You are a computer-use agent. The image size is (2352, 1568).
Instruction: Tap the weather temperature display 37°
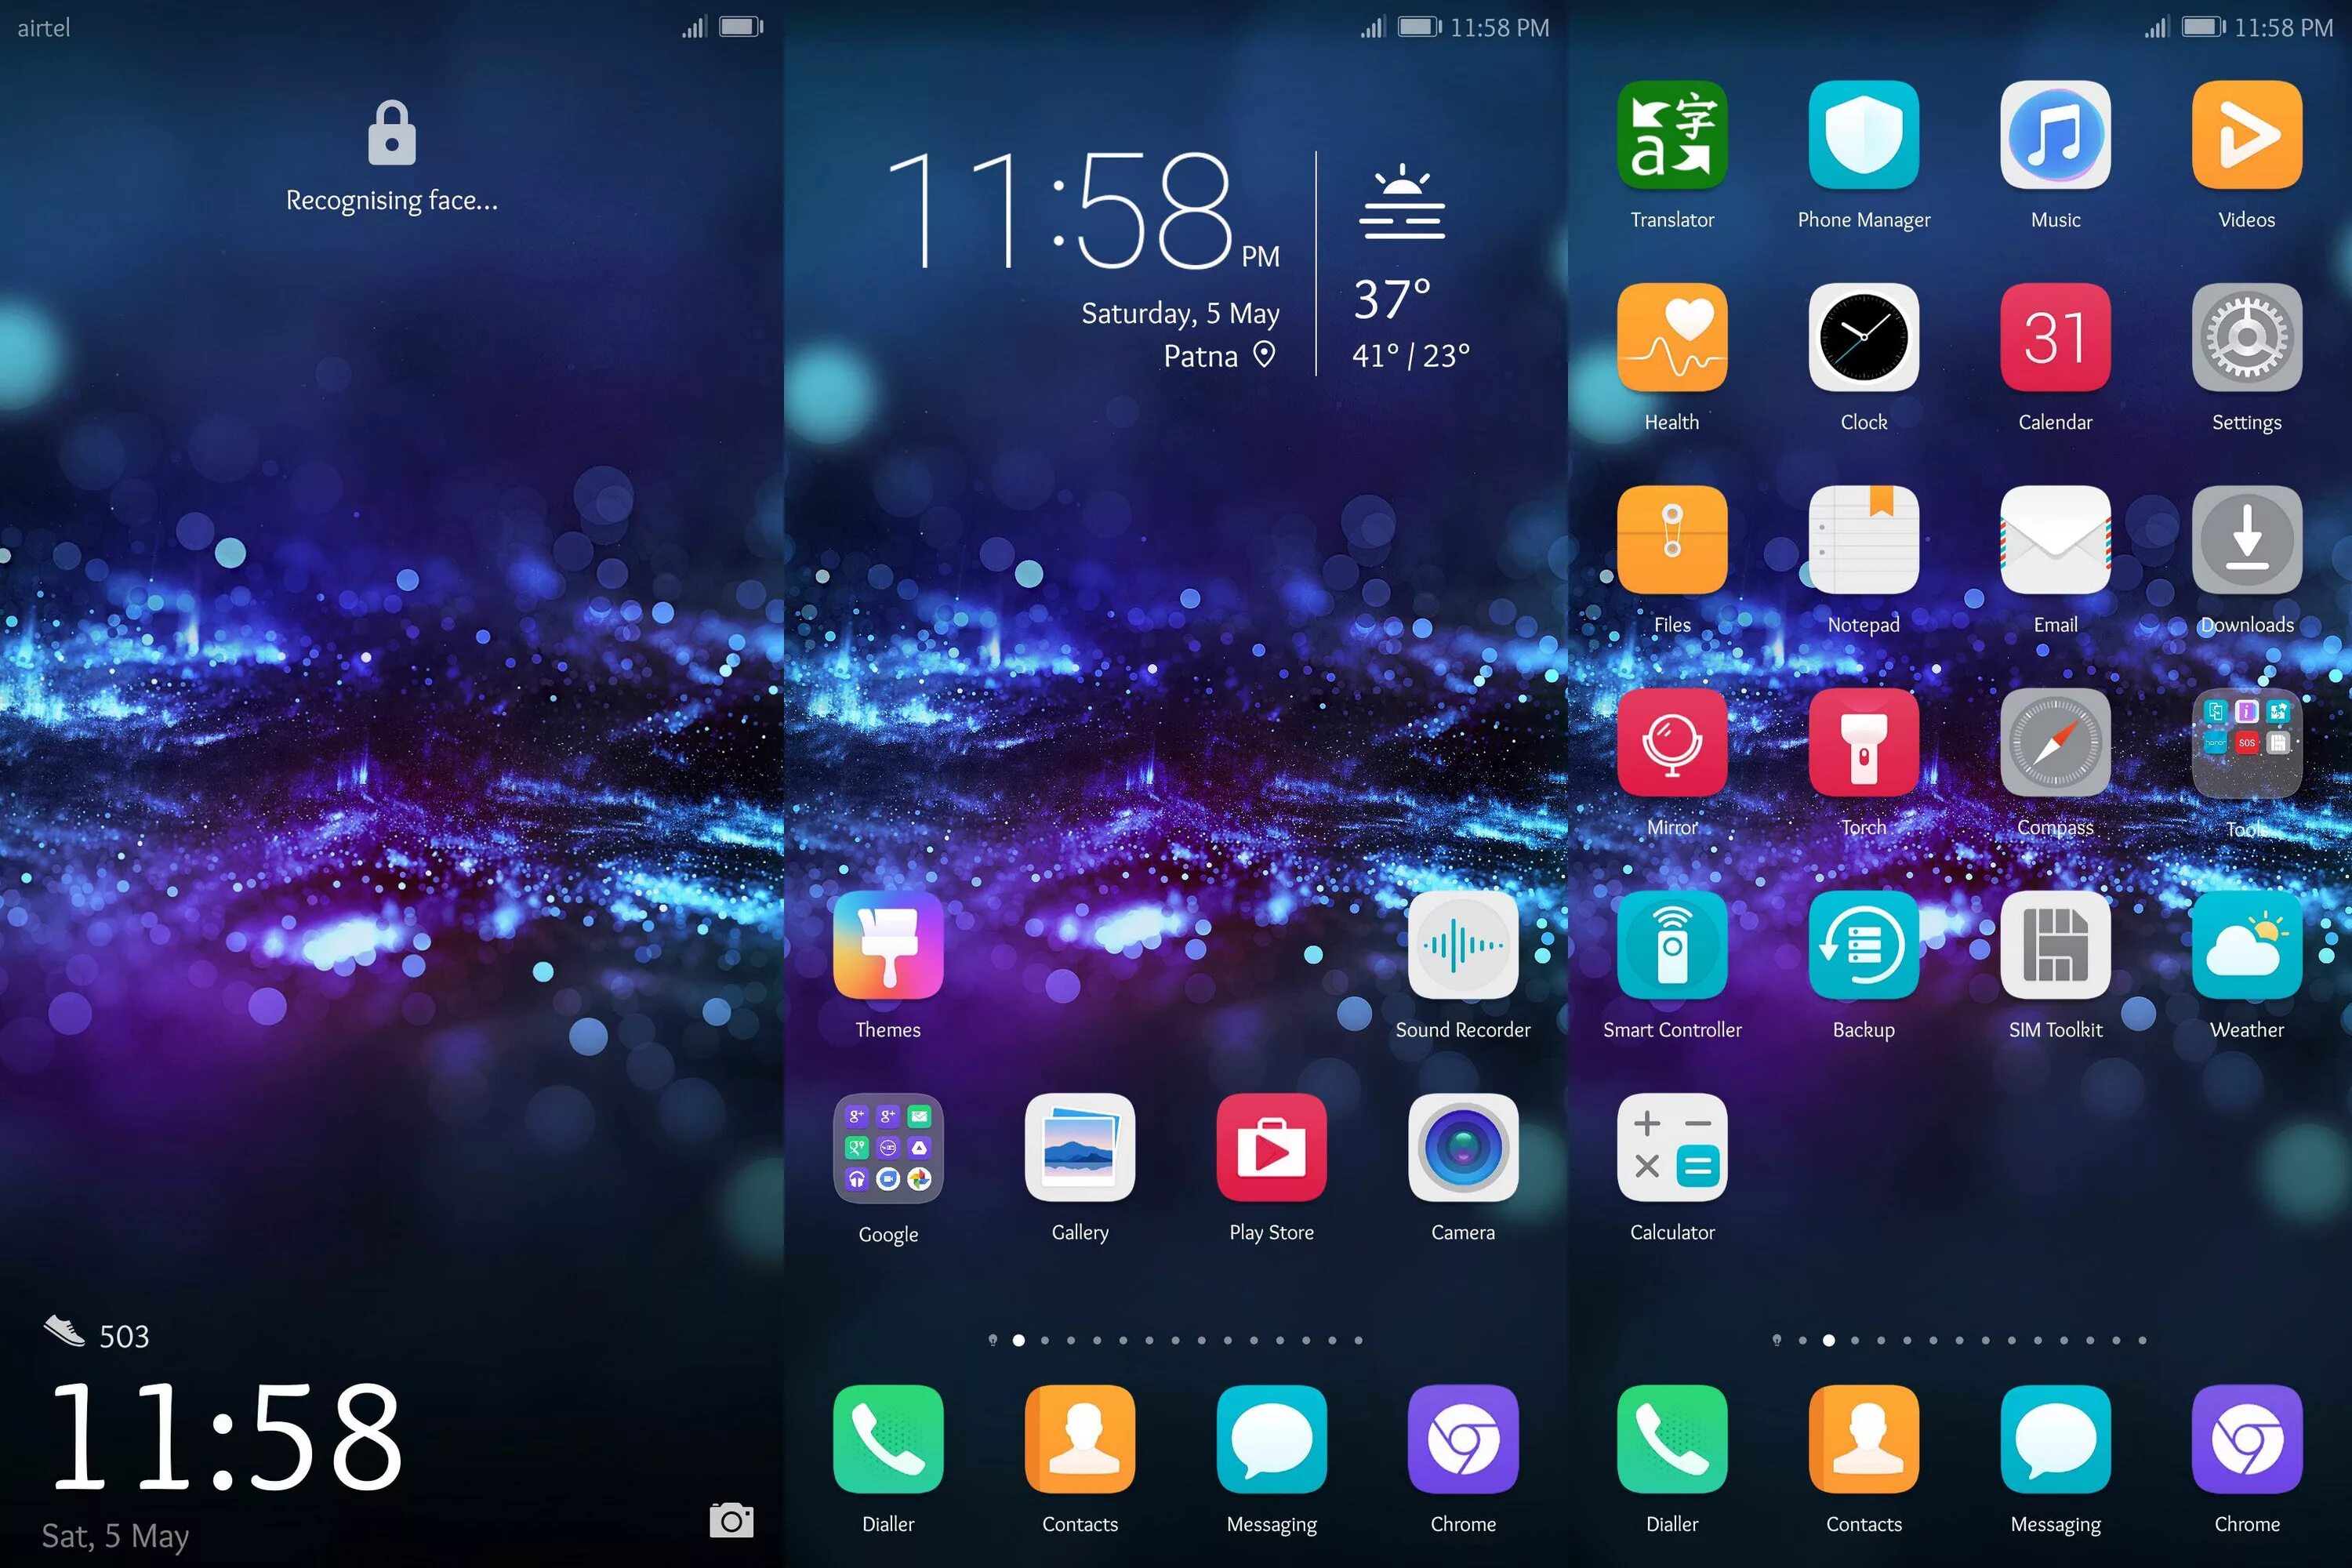coord(1400,296)
